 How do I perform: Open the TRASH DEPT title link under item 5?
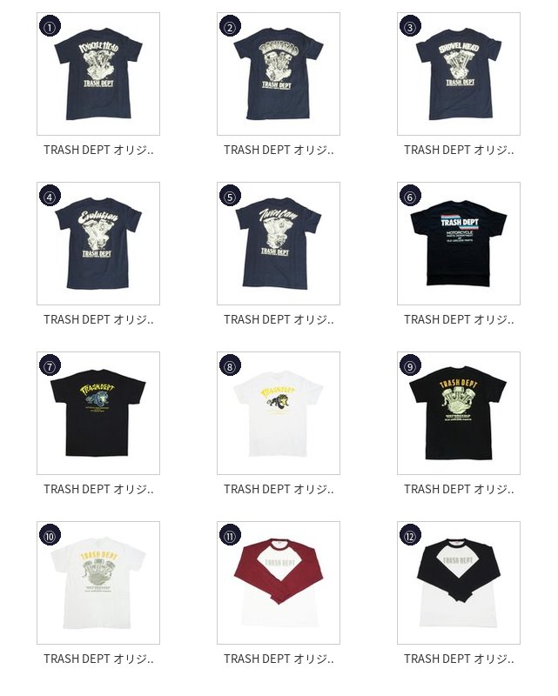coord(279,319)
